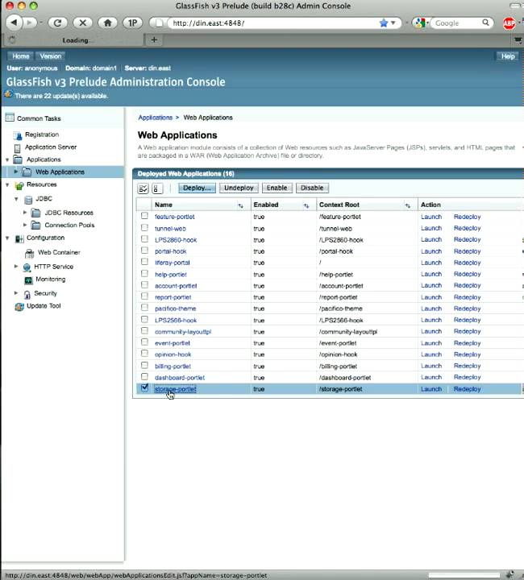Open the storage-portlet application link
Viewport: 524px width, 580px height.
tap(176, 389)
